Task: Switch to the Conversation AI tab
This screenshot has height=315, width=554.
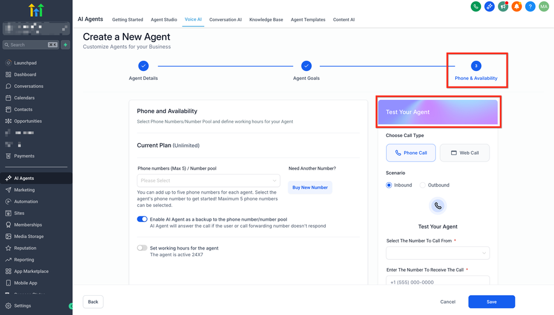Action: (225, 20)
